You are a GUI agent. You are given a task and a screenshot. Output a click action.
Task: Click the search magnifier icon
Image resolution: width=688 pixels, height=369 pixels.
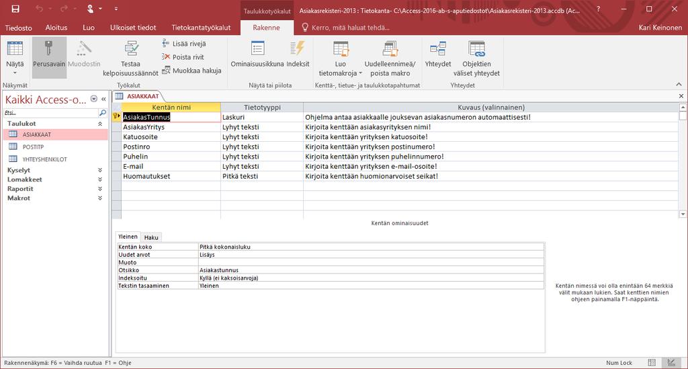103,113
